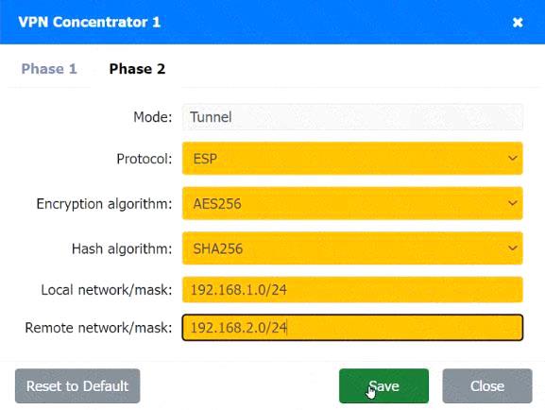The width and height of the screenshot is (545, 410).
Task: Expand the chevron arrow beside SHA256
Action: tap(512, 248)
